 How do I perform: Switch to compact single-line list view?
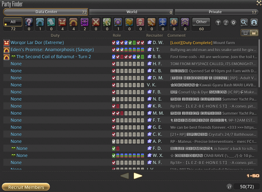pyautogui.click(x=246, y=33)
